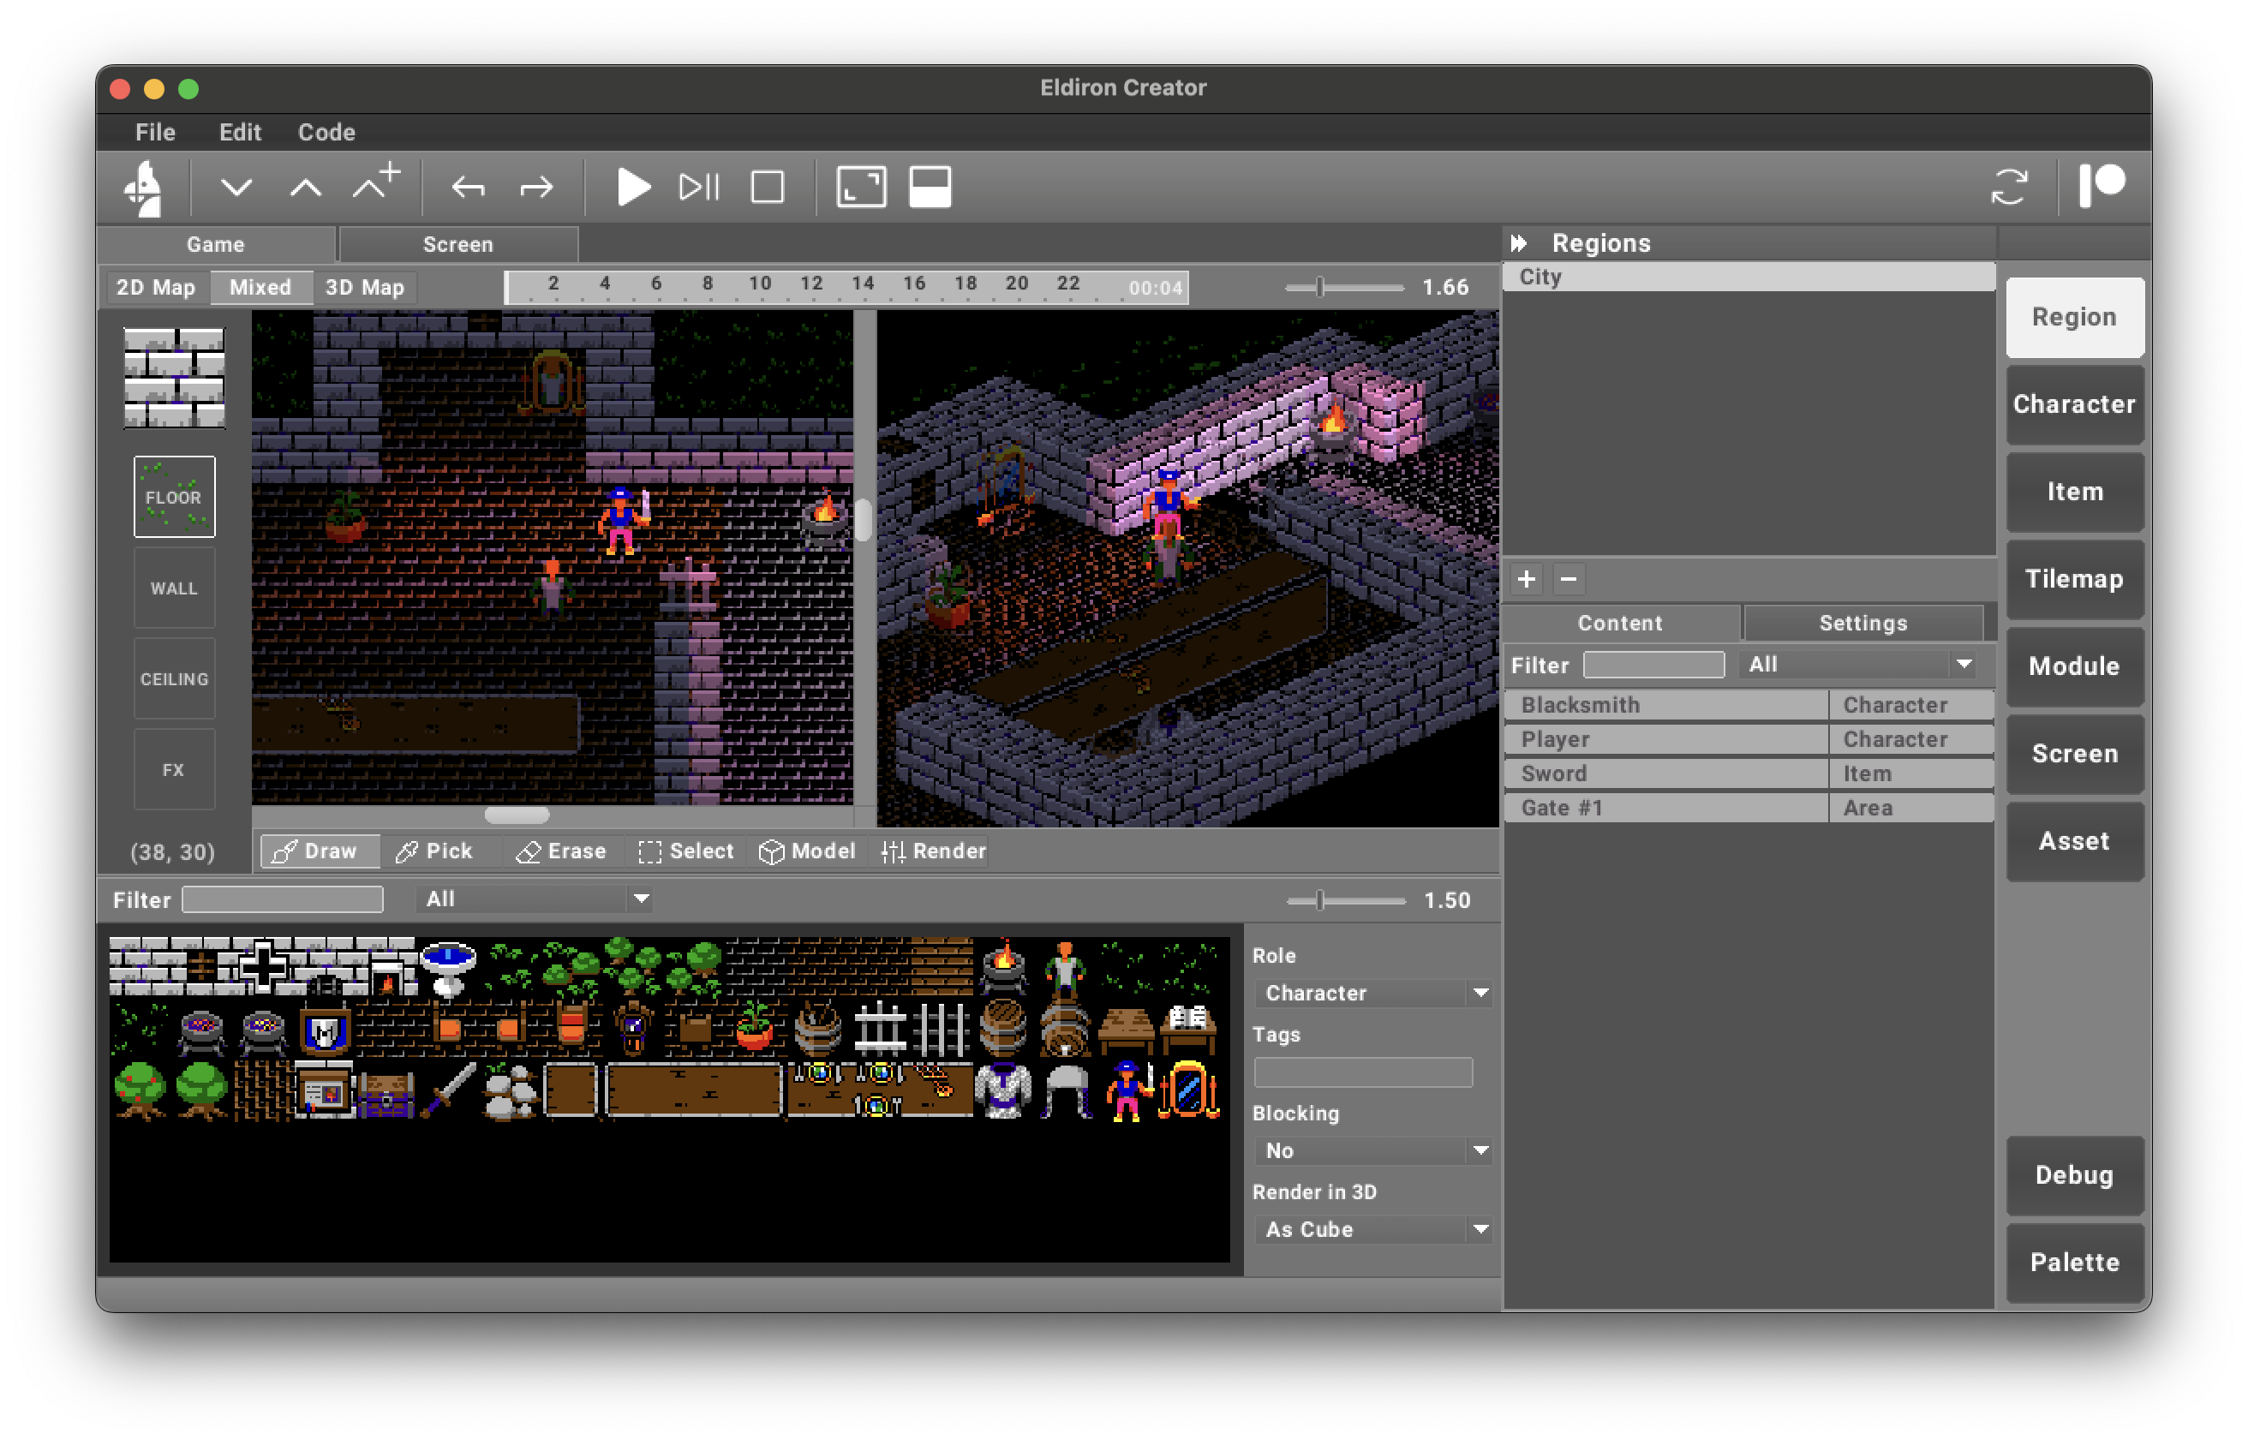Click the refresh/update arrows icon
Viewport: 2248px width, 1439px height.
click(x=2009, y=188)
